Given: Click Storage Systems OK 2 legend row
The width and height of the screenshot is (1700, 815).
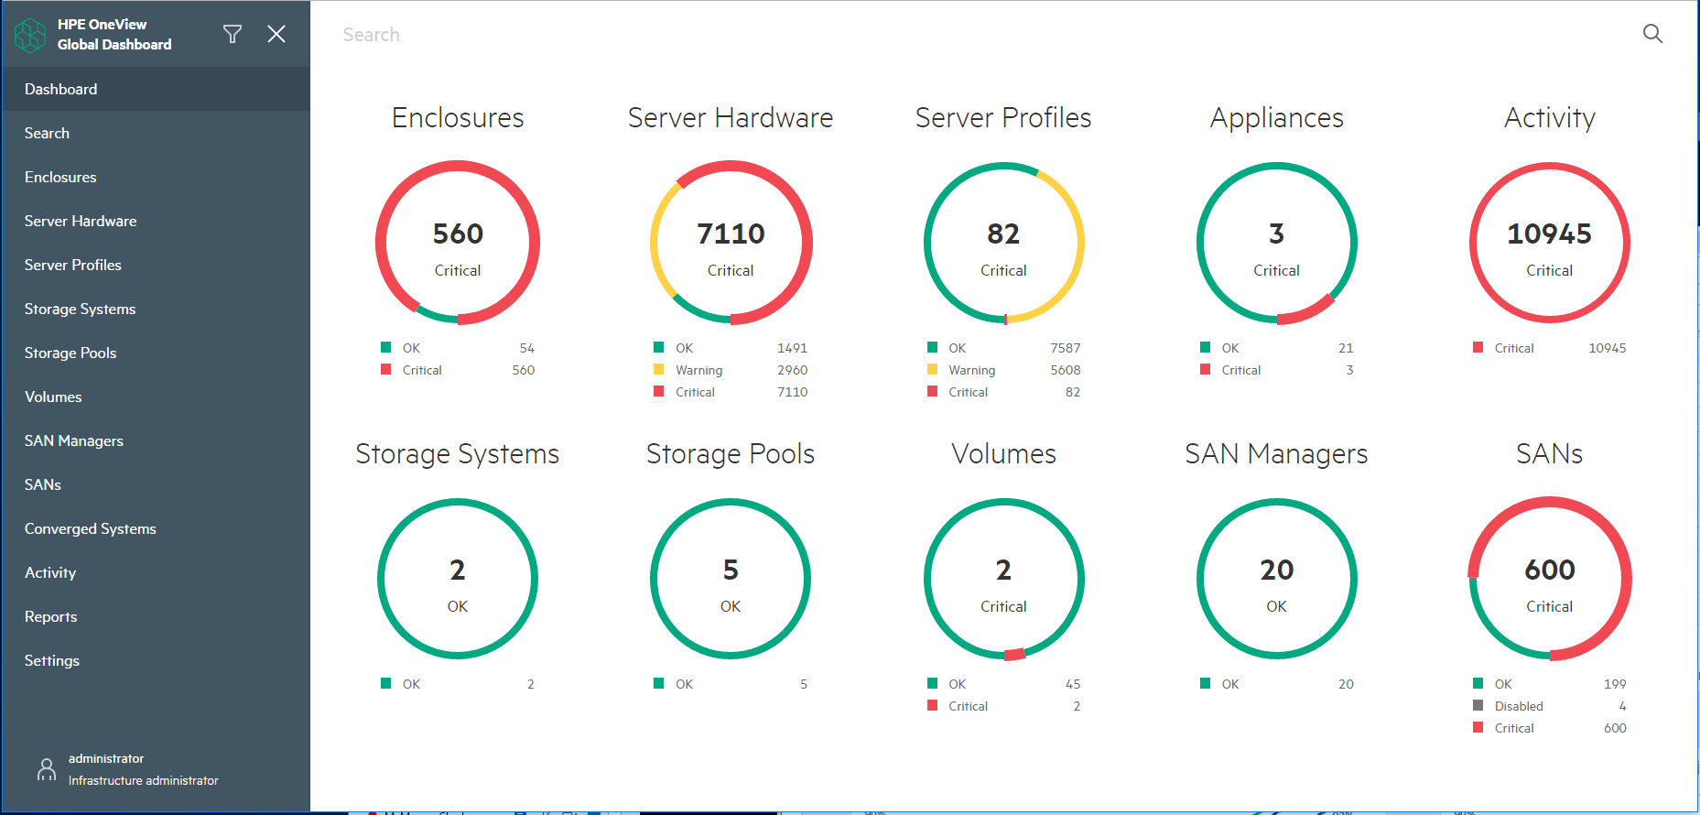Looking at the screenshot, I should 458,684.
